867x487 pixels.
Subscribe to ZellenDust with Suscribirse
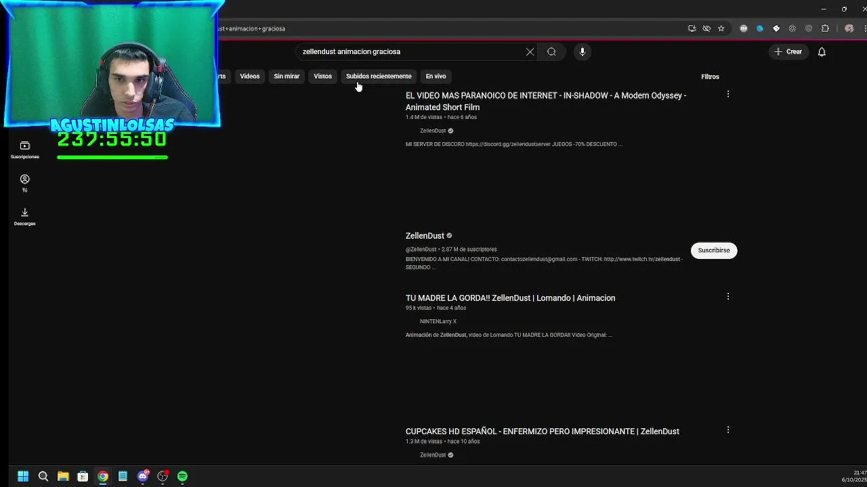[714, 250]
